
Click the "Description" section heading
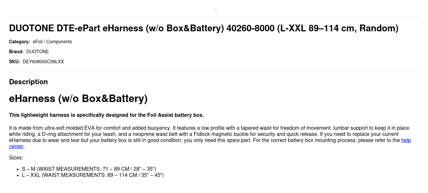coord(28,82)
